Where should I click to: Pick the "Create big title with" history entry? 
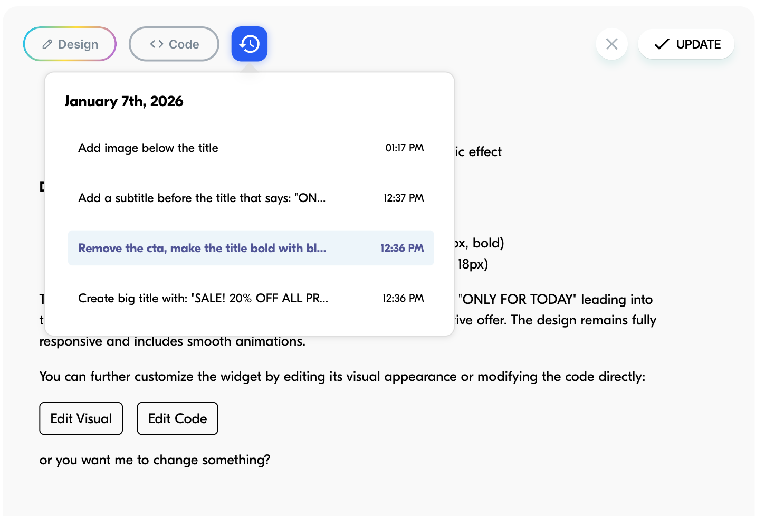pyautogui.click(x=203, y=299)
